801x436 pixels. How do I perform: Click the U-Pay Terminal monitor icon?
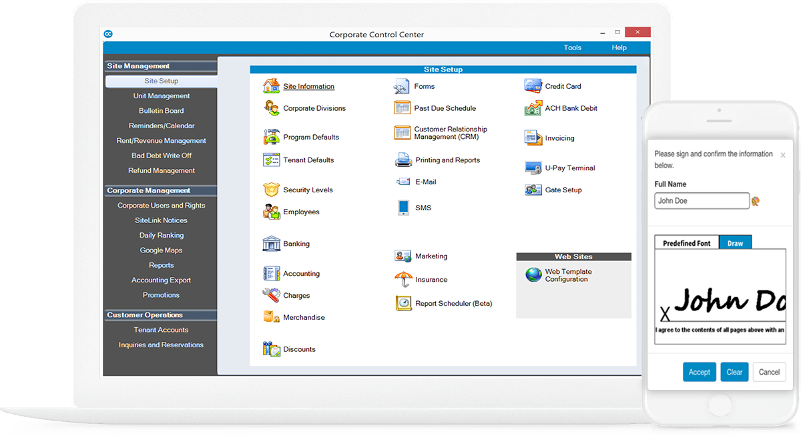pyautogui.click(x=533, y=168)
